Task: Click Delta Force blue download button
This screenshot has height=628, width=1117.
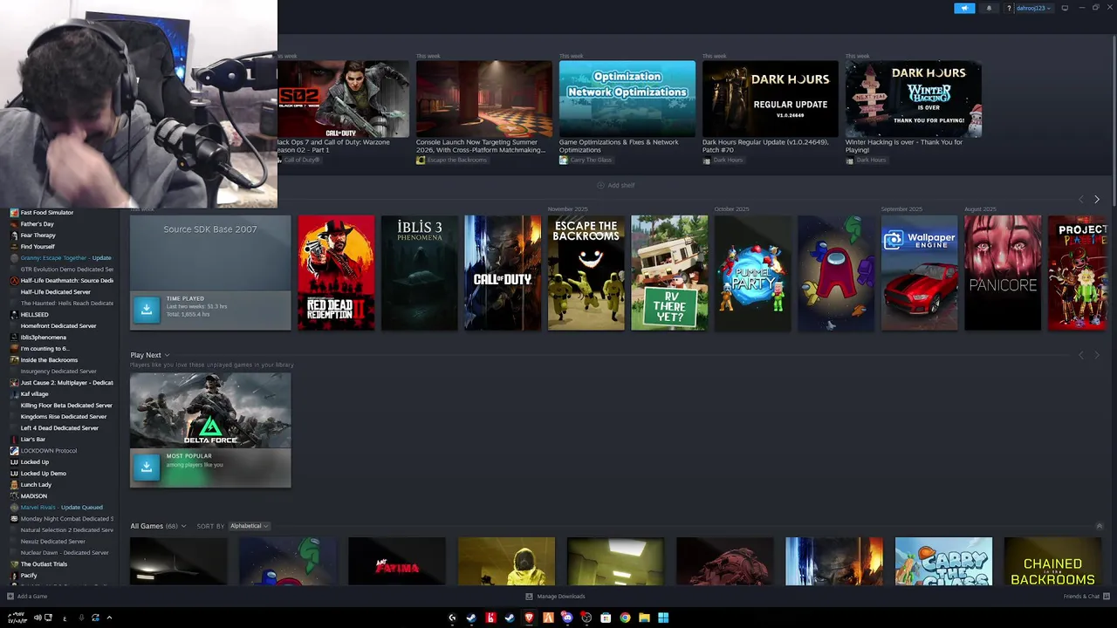Action: [147, 467]
